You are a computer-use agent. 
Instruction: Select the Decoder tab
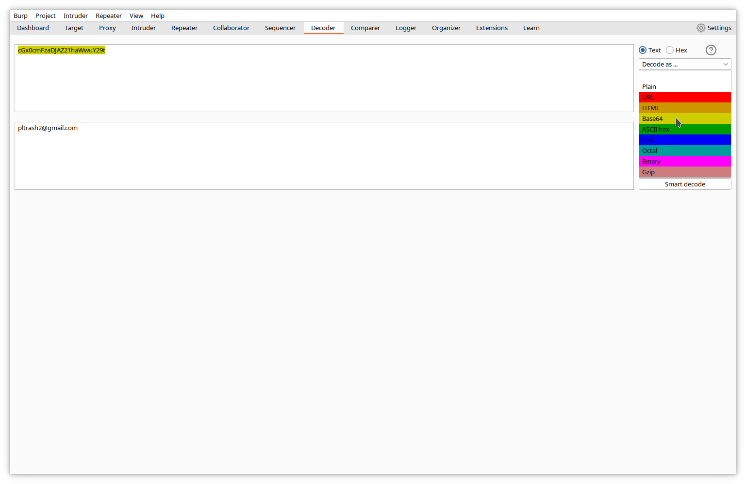coord(323,28)
